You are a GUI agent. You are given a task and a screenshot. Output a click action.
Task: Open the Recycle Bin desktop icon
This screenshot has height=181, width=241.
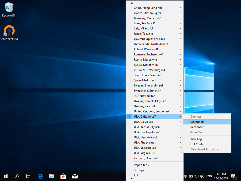point(9,10)
